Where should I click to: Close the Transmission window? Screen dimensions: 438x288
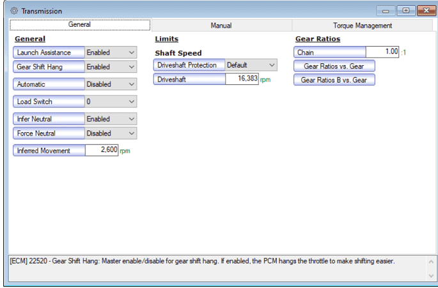click(426, 11)
